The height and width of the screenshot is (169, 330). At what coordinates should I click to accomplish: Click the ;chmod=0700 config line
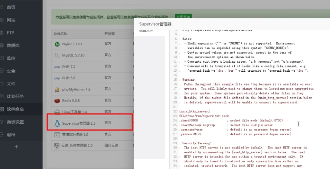pos(231,120)
